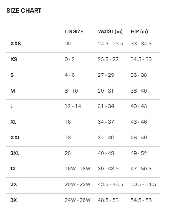The width and height of the screenshot is (172, 214).
Task: Select the 16W - 18W US size value
Action: coord(77,169)
